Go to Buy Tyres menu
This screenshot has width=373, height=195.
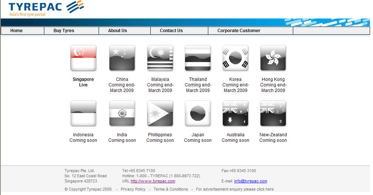click(x=64, y=31)
